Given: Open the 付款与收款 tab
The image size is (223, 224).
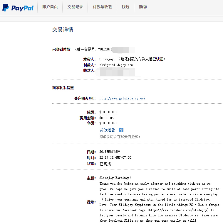Looking at the screenshot, I should [x=102, y=7].
